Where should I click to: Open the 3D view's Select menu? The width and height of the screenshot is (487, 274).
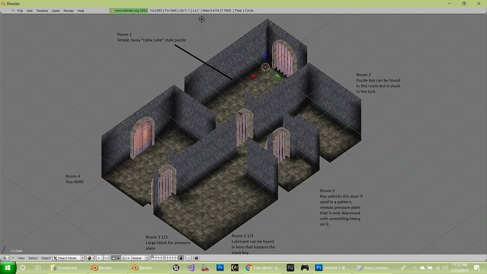pyautogui.click(x=33, y=258)
